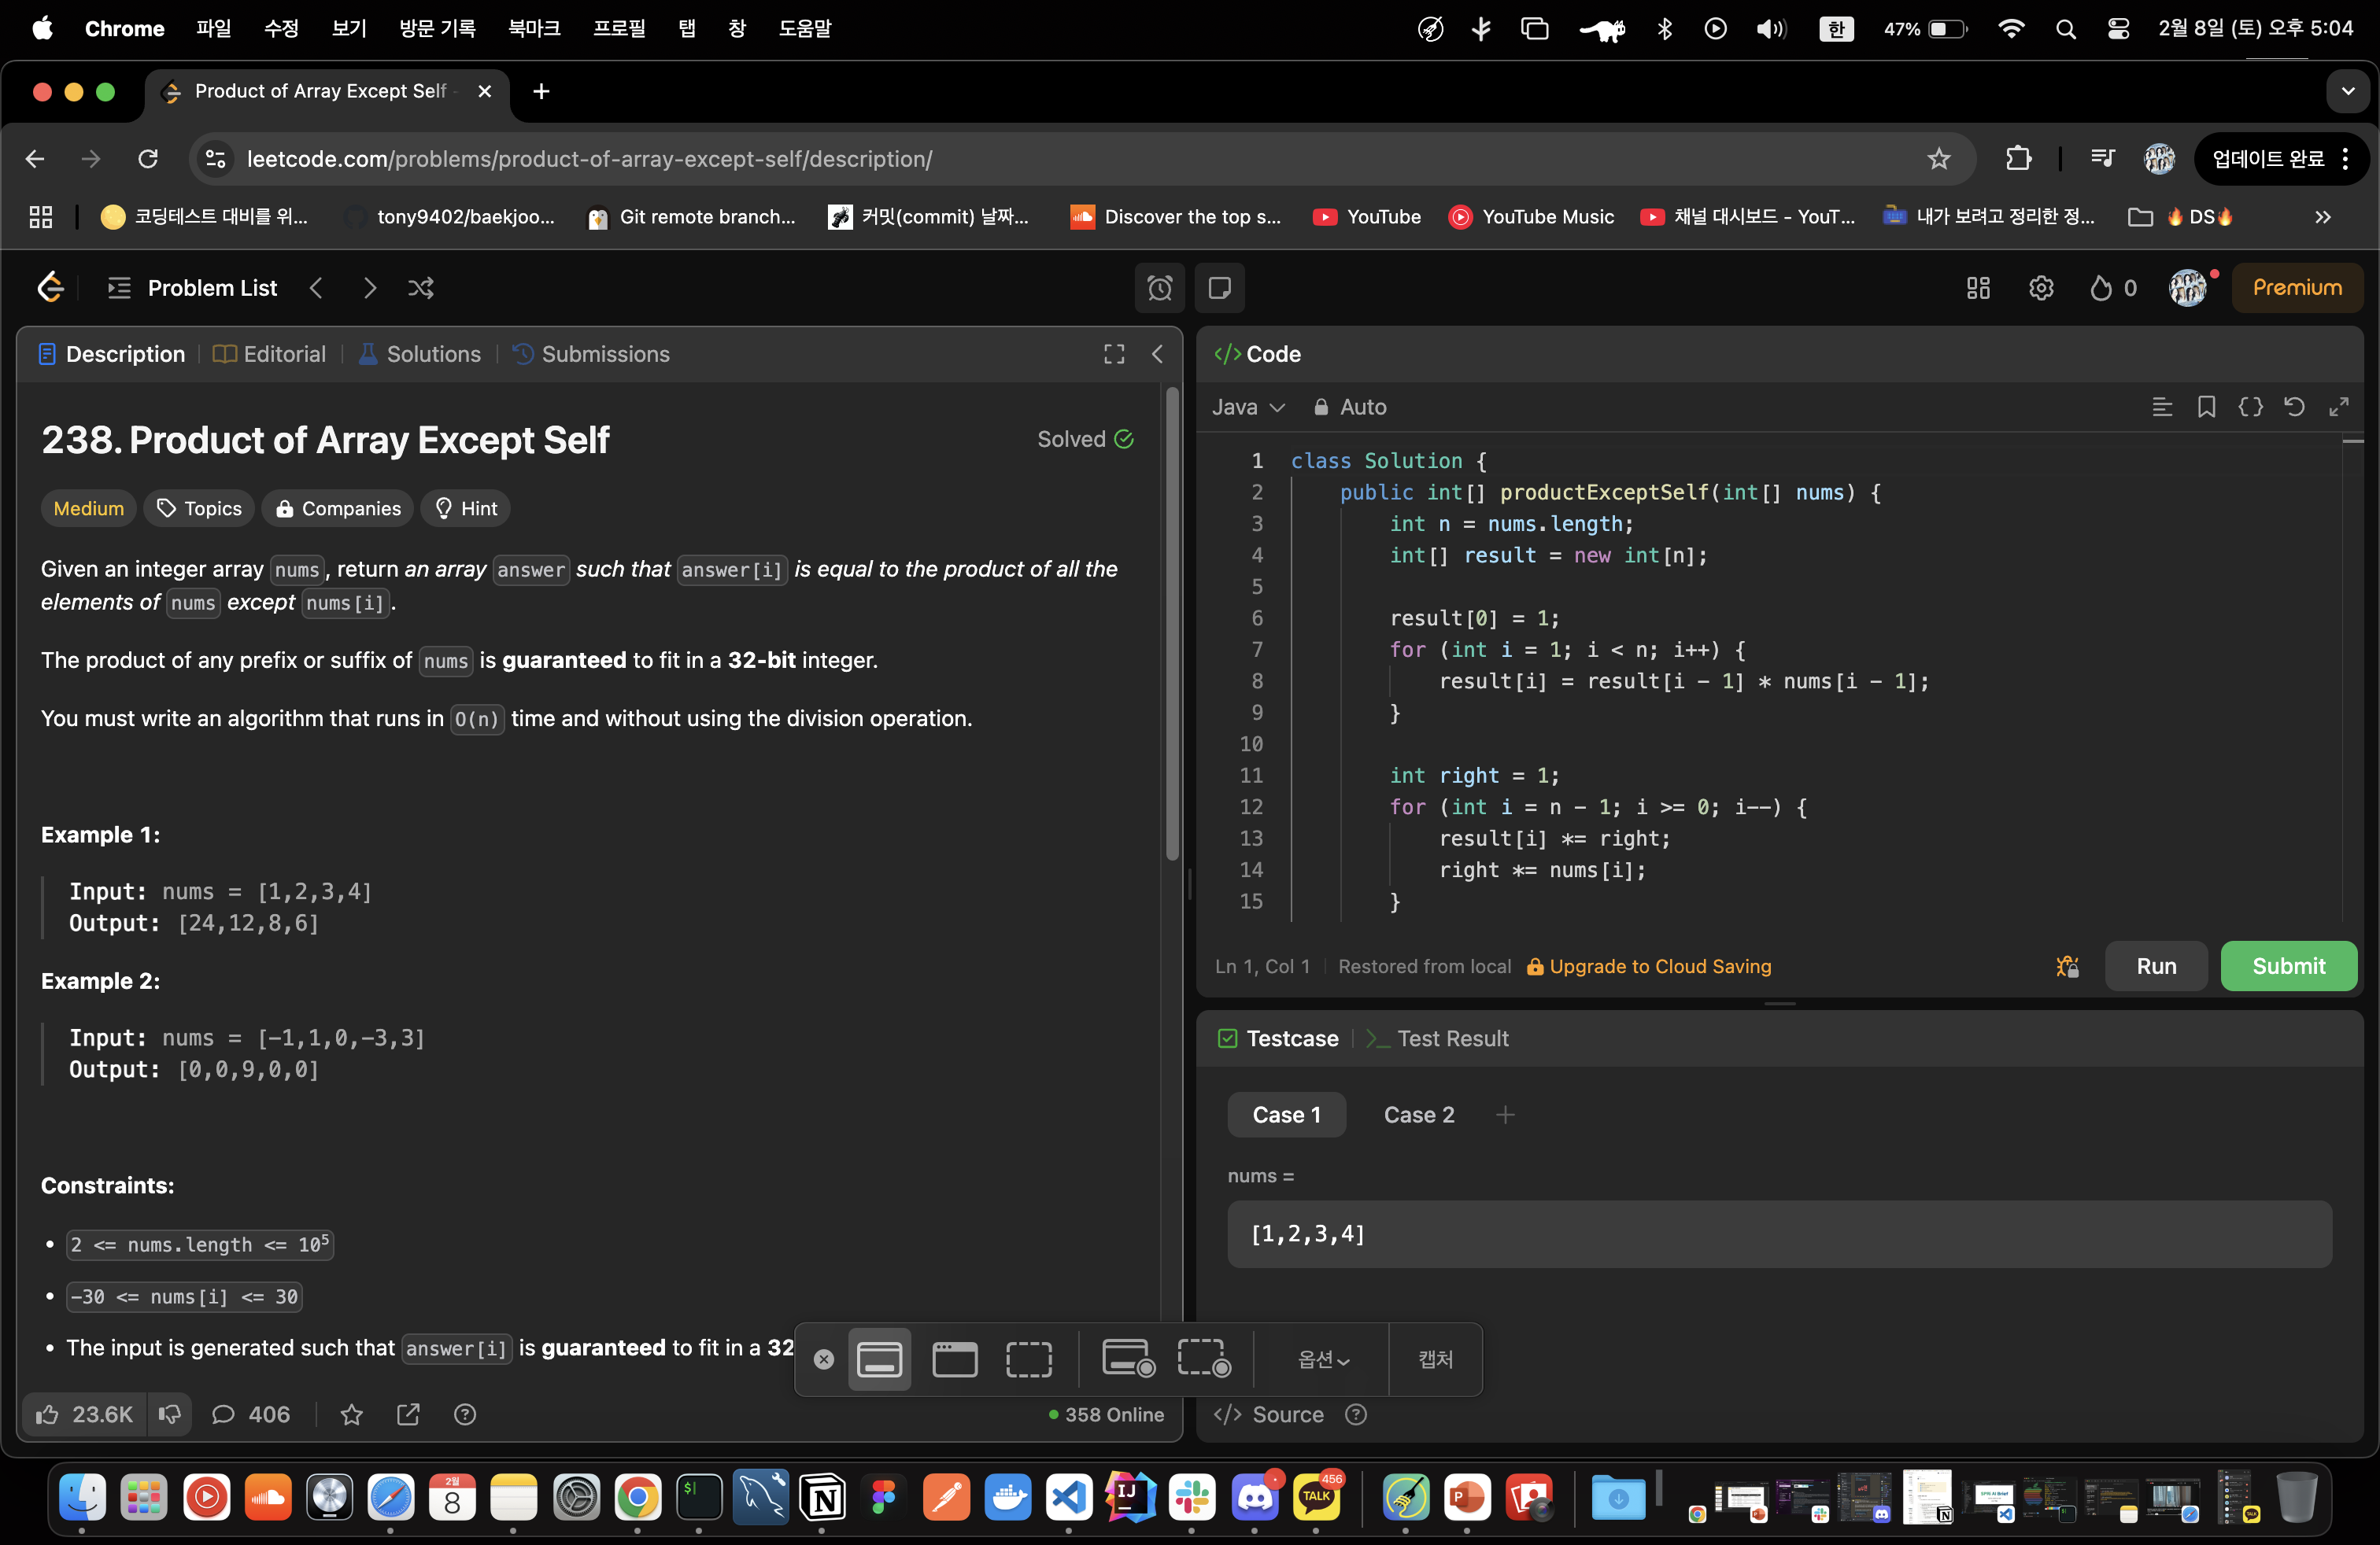Dislike the problem with thumbs down
Screen dimensions: 2380x1545
point(169,1414)
